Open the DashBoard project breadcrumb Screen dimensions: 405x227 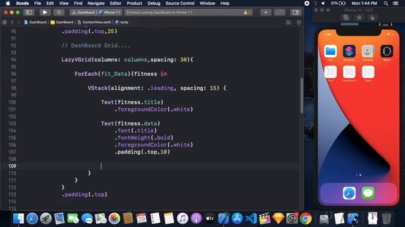[x=35, y=23]
